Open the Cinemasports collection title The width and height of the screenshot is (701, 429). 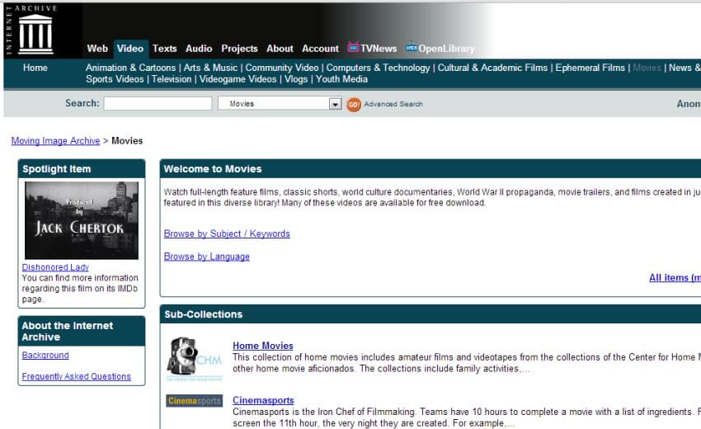(263, 400)
